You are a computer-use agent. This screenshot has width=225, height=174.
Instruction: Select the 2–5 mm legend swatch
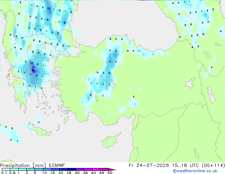pos(31,169)
